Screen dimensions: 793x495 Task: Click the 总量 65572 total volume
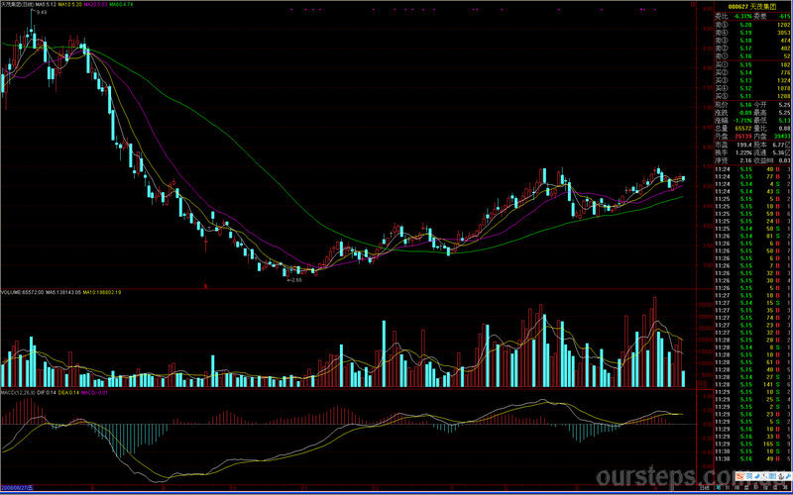[742, 128]
